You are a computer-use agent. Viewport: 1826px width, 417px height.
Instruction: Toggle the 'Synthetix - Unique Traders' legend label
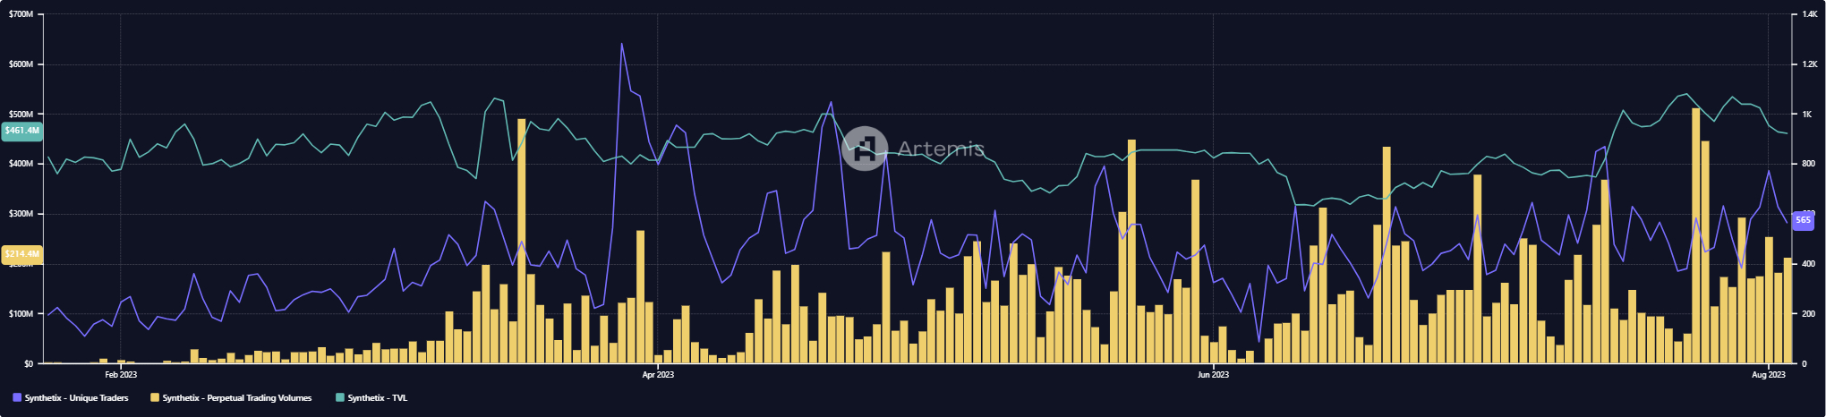77,397
